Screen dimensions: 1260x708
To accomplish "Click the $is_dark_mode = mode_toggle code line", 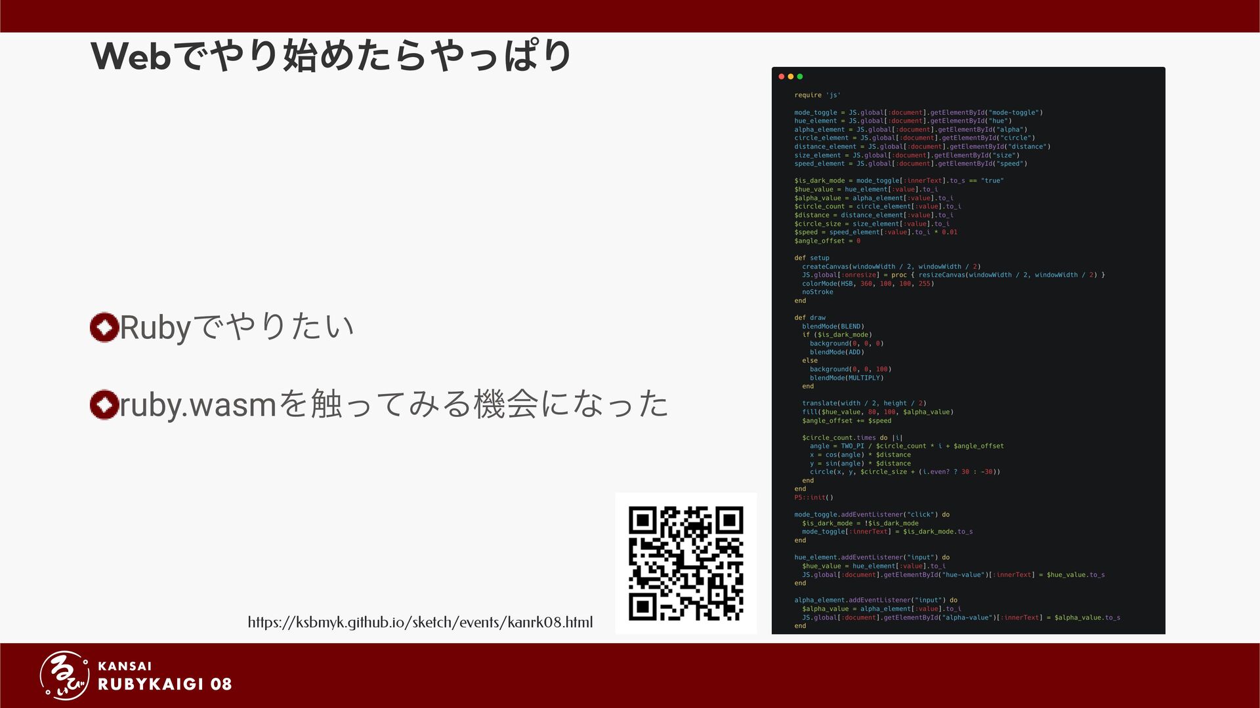I will (899, 181).
